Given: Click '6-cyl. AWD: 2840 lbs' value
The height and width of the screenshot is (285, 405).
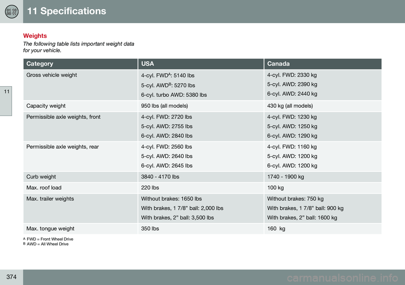Looking at the screenshot, I should [167, 136].
